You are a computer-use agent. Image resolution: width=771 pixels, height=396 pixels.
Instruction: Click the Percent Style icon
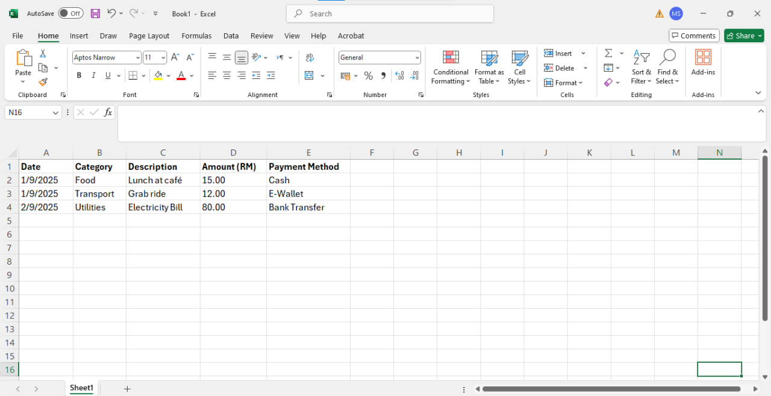pos(368,75)
